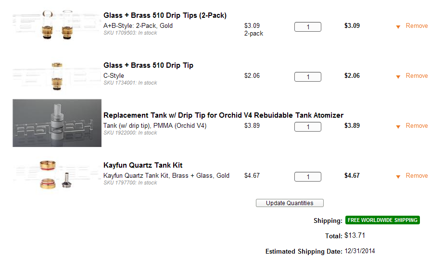Focus quantity field for Drip Tips 2-Pack
Image resolution: width=443 pixels, height=257 pixels.
tap(308, 27)
